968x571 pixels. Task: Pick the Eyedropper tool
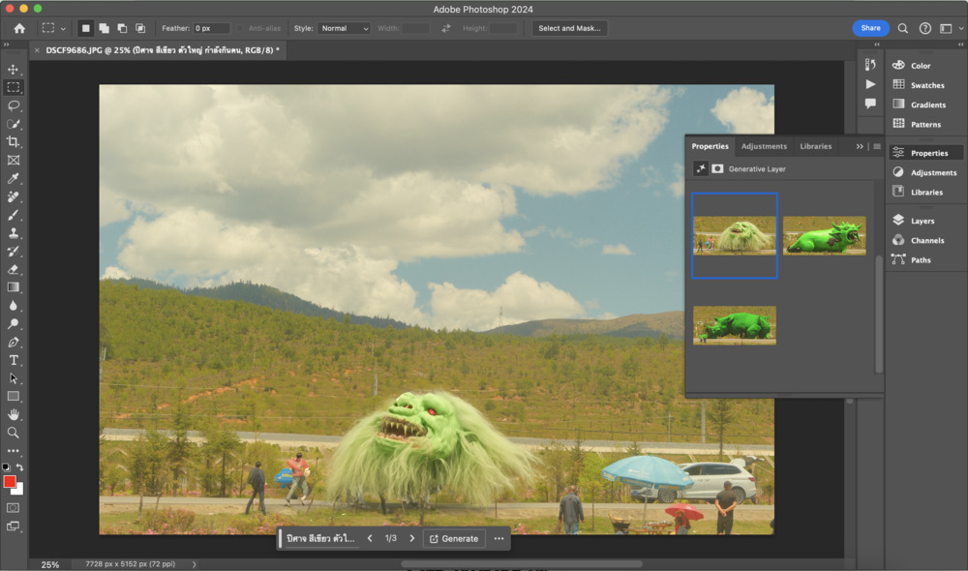[14, 179]
